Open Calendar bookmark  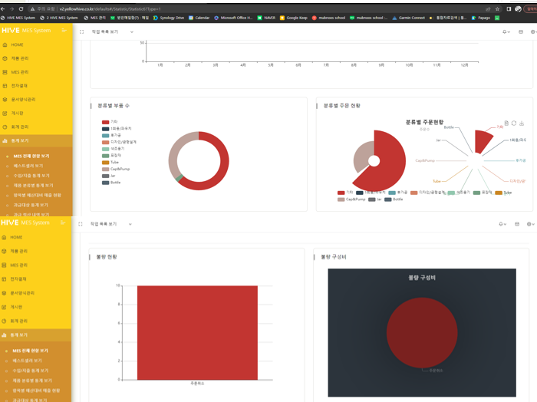click(199, 18)
